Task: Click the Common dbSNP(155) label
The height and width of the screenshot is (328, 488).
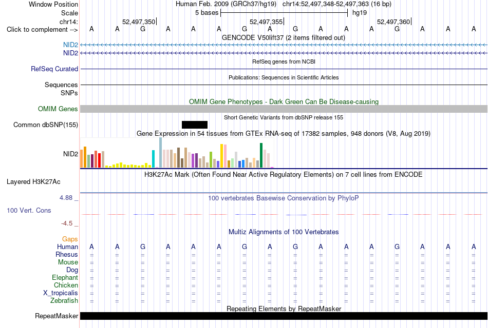Action: (46, 125)
